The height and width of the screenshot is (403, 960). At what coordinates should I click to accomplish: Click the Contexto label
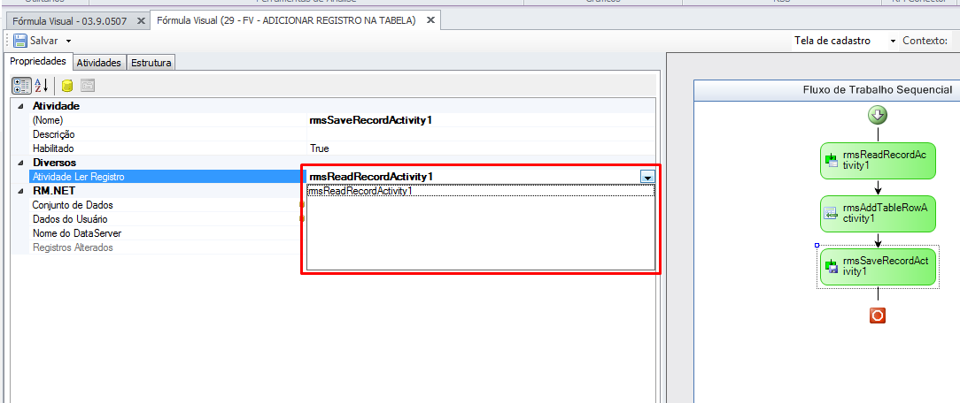pos(925,41)
